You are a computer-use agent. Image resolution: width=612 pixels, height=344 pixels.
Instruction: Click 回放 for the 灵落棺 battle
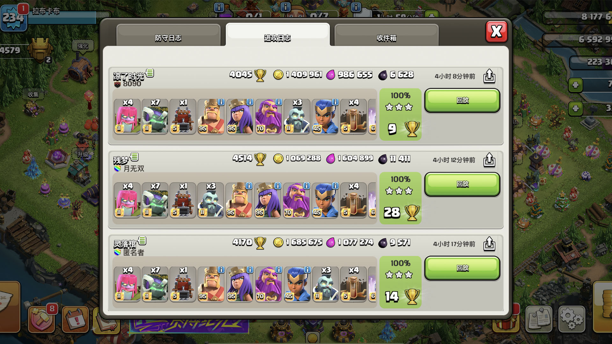tap(462, 268)
